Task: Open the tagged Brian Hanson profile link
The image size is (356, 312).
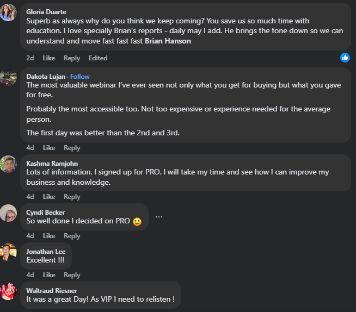Action: (168, 41)
